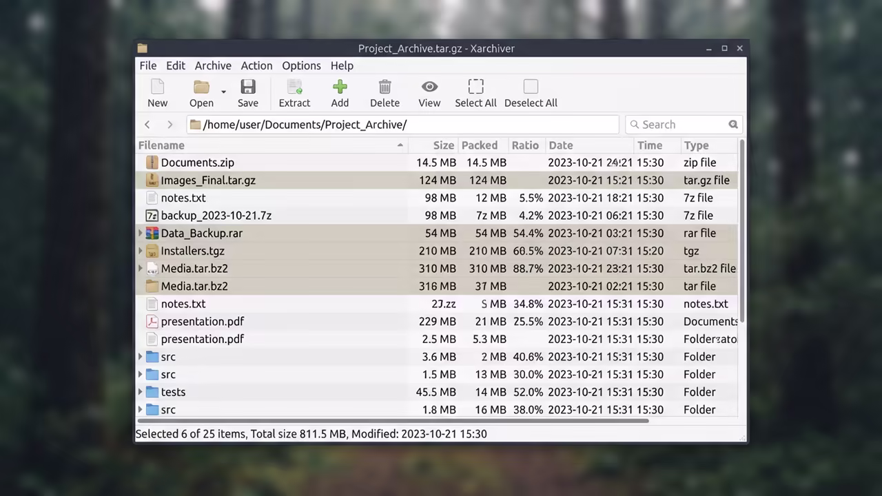Open the File menu
This screenshot has width=882, height=496.
pos(148,65)
